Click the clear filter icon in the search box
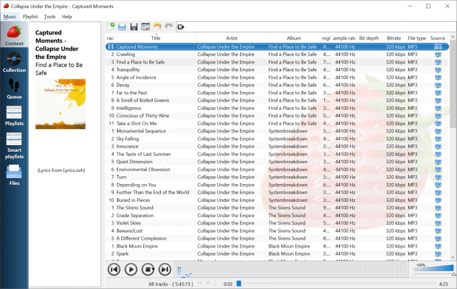 click(181, 27)
